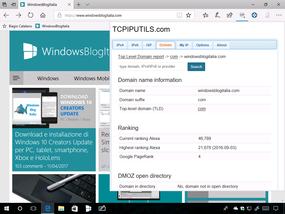Select the WindowsBlogItalia browser tab

coord(46,4)
